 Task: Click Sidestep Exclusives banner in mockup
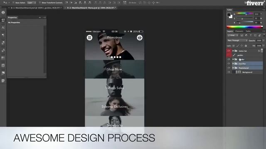[x=115, y=106]
